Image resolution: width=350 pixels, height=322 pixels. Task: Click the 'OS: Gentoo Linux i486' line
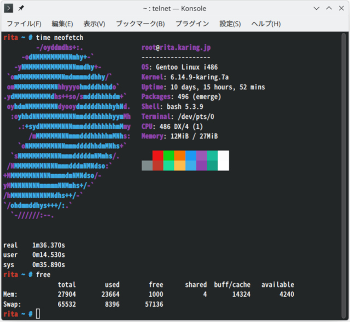(180, 67)
